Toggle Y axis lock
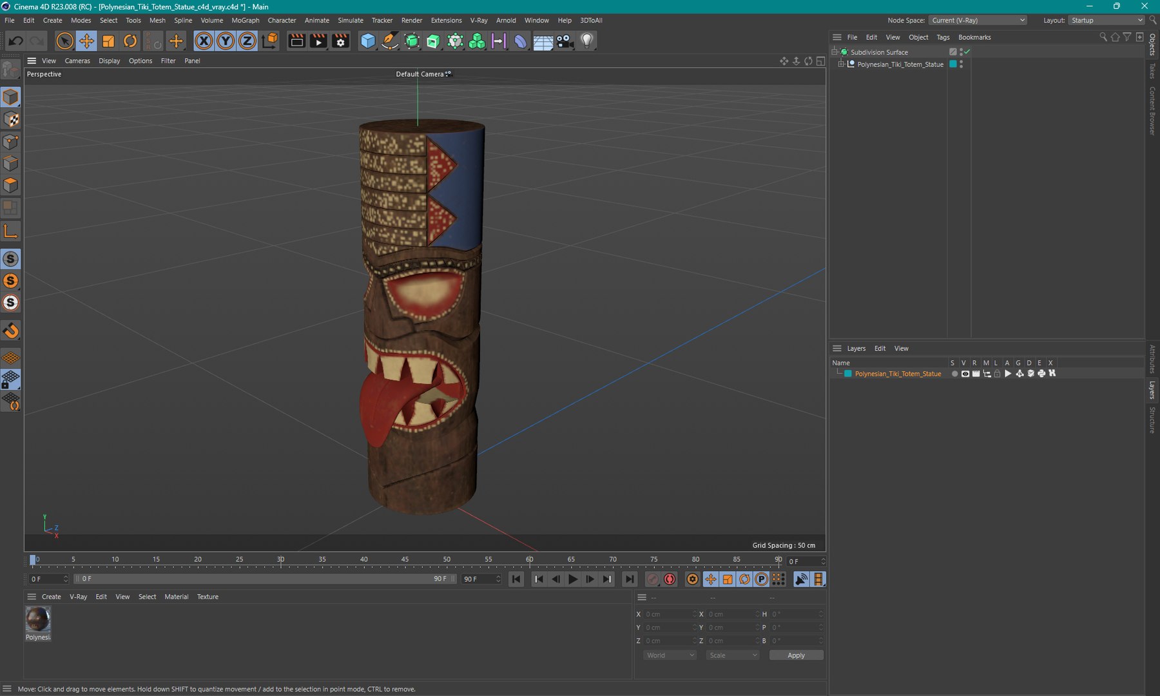This screenshot has width=1160, height=696. (226, 41)
